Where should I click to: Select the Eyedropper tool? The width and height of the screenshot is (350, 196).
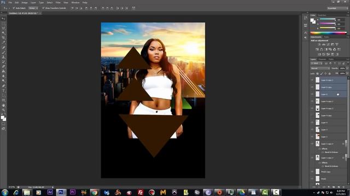3,42
